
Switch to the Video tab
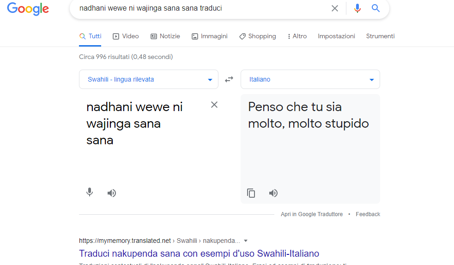[126, 36]
